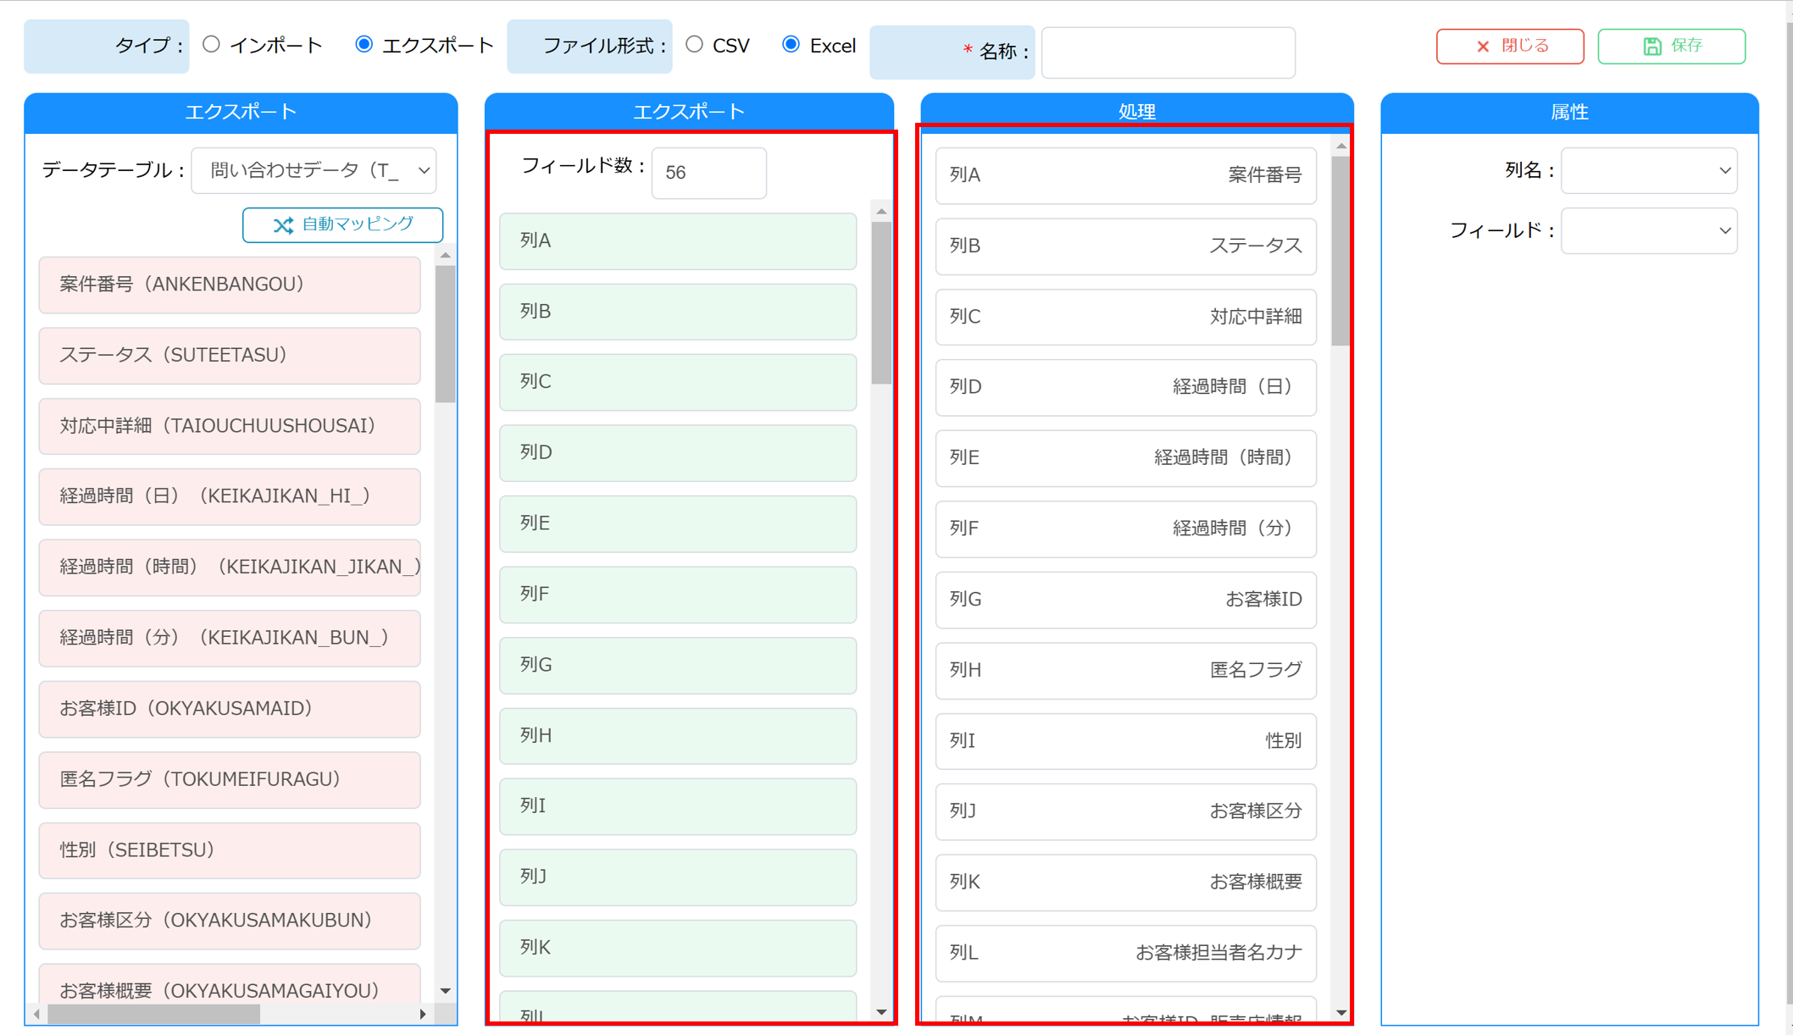Click the 自動マッピング button
Viewport: 1793px width, 1035px height.
[342, 224]
